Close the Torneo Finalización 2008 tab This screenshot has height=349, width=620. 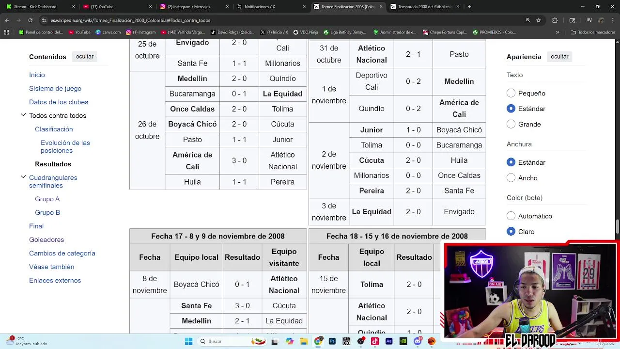click(x=381, y=7)
